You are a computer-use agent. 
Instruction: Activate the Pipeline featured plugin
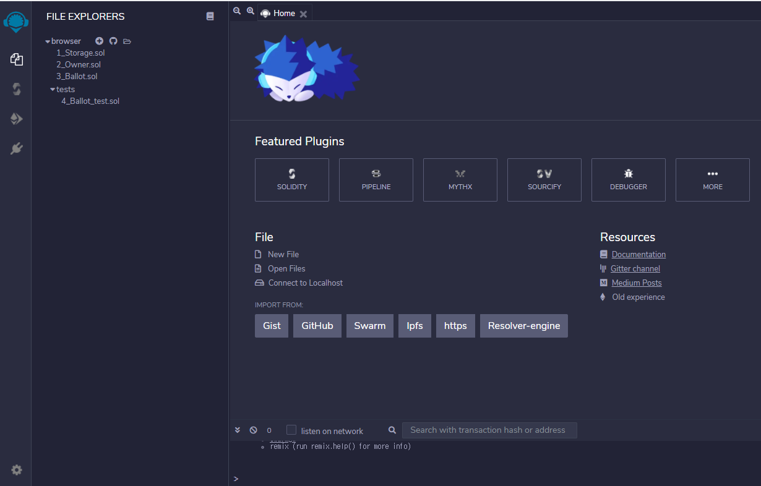point(376,180)
